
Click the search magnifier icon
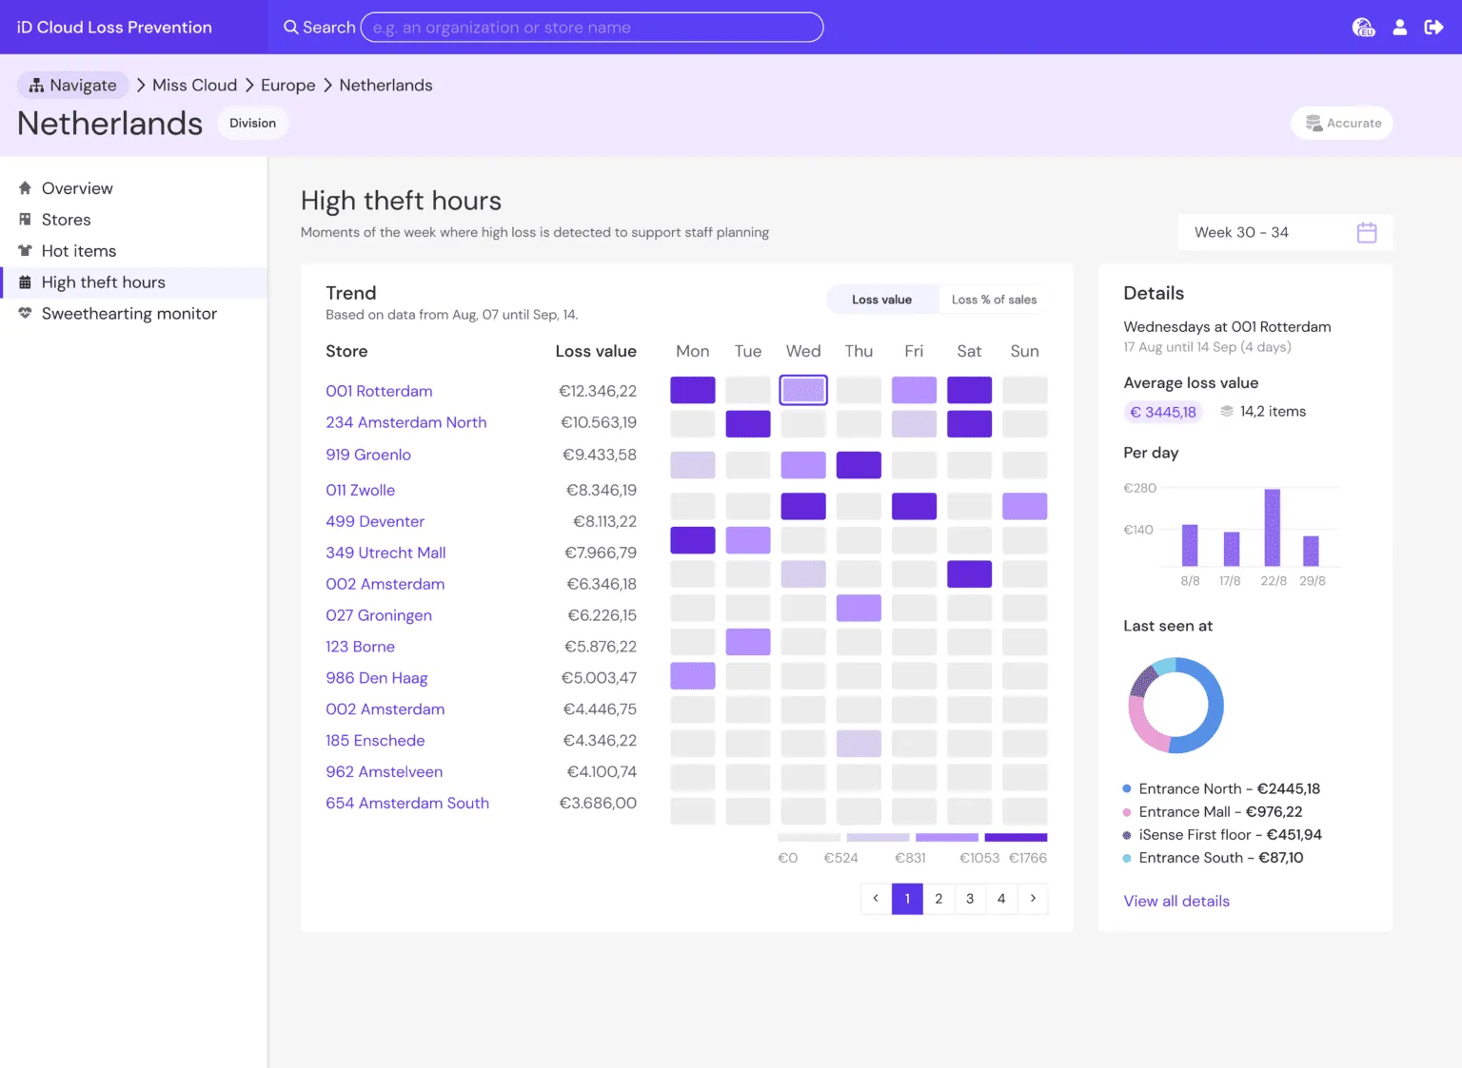click(x=291, y=28)
